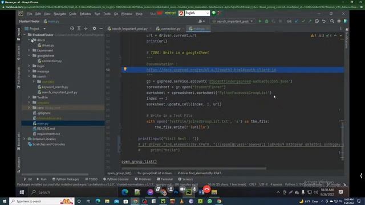Open Search Everywhere magnifier icon

tap(332, 21)
